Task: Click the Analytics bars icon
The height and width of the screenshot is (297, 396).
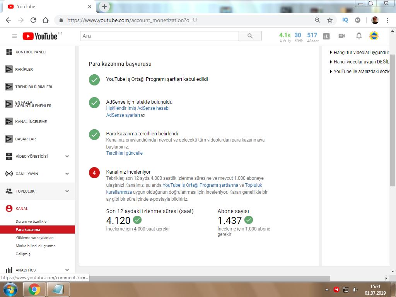Action: 9,270
